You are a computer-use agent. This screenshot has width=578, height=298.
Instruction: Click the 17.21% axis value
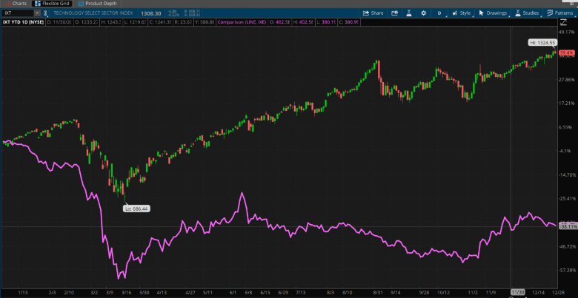[x=568, y=104]
